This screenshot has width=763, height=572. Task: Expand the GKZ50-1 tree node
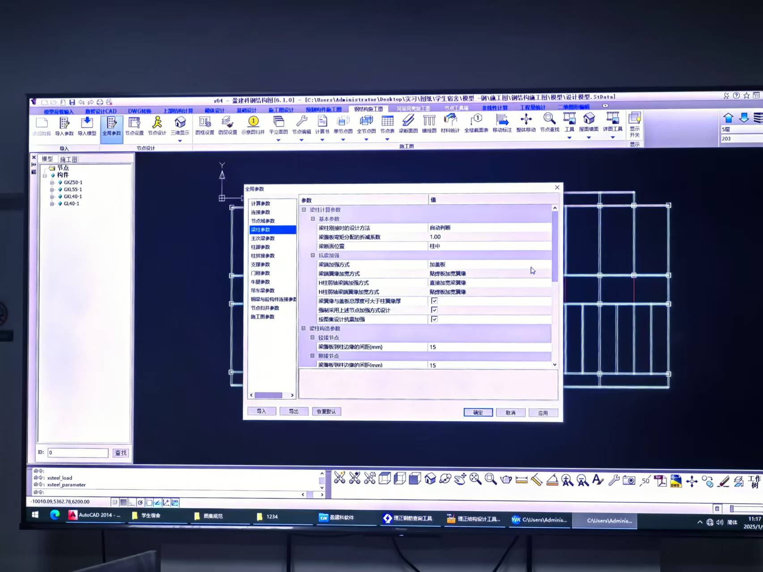click(x=52, y=182)
